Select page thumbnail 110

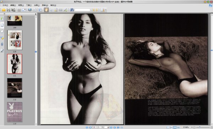[x=15, y=40]
